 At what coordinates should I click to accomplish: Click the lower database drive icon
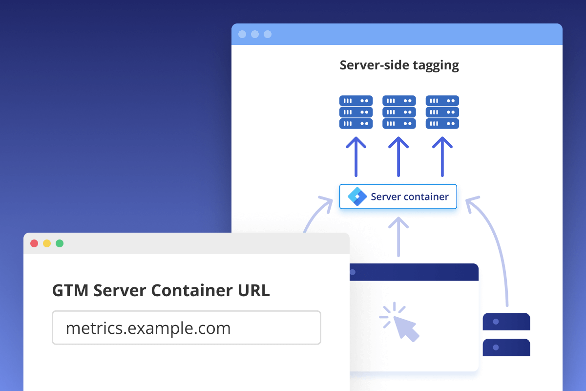(506, 348)
